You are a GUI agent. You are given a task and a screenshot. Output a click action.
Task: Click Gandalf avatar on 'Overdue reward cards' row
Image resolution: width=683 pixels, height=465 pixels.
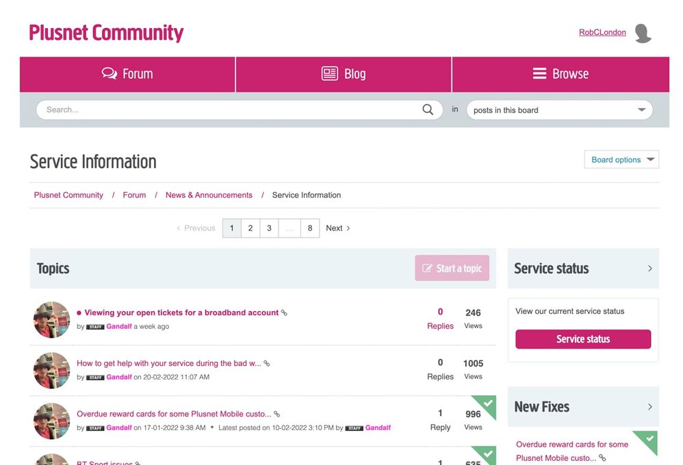(x=51, y=421)
